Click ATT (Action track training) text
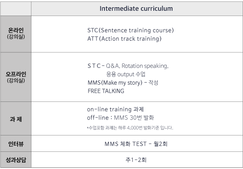This screenshot has height=169, width=243. click(x=125, y=39)
